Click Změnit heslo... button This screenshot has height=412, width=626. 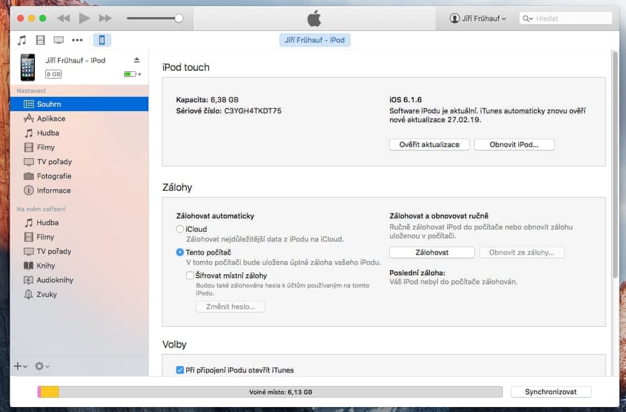[230, 307]
